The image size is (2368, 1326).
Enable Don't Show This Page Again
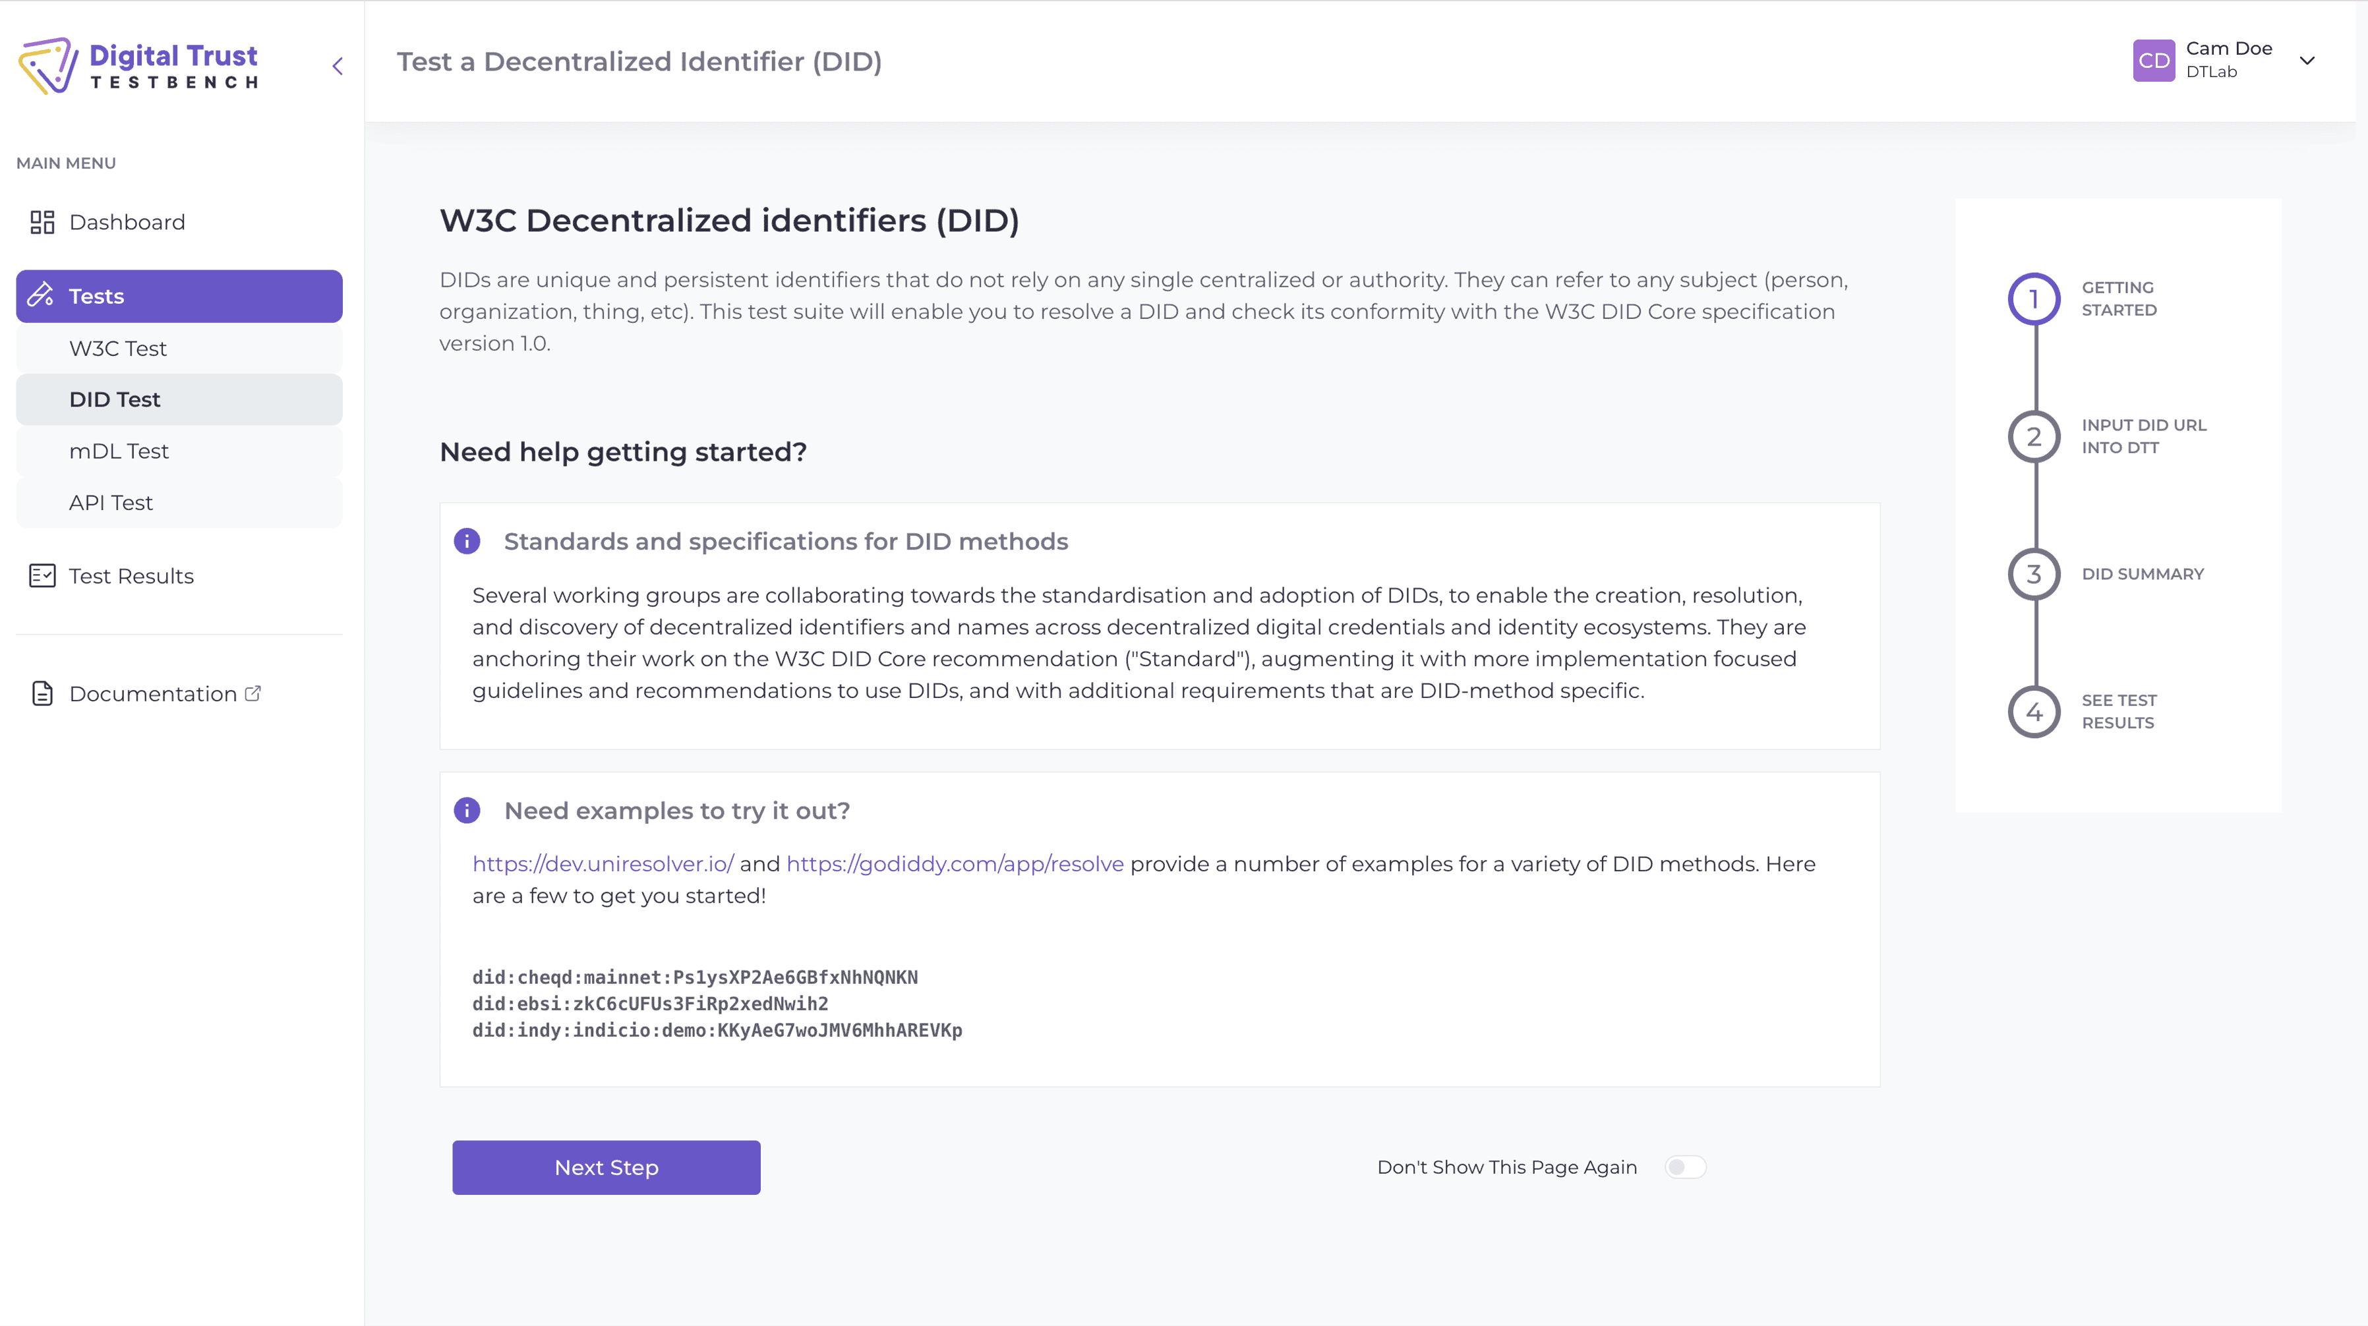tap(1685, 1167)
